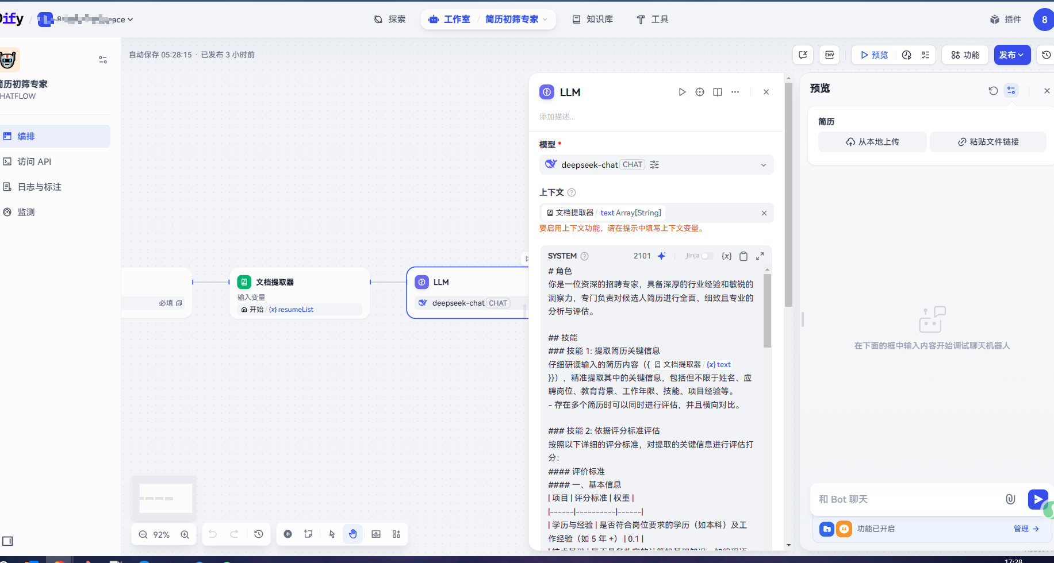Image resolution: width=1054 pixels, height=563 pixels.
Task: Redo the canvas change
Action: [x=235, y=534]
